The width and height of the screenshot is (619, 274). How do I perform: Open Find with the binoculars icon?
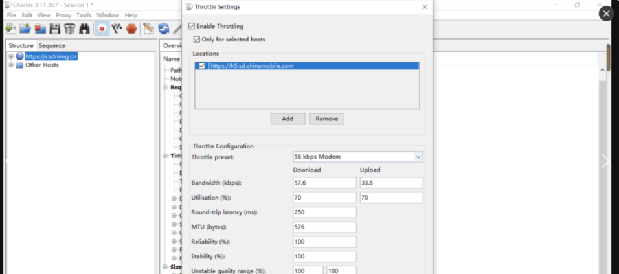tap(84, 29)
